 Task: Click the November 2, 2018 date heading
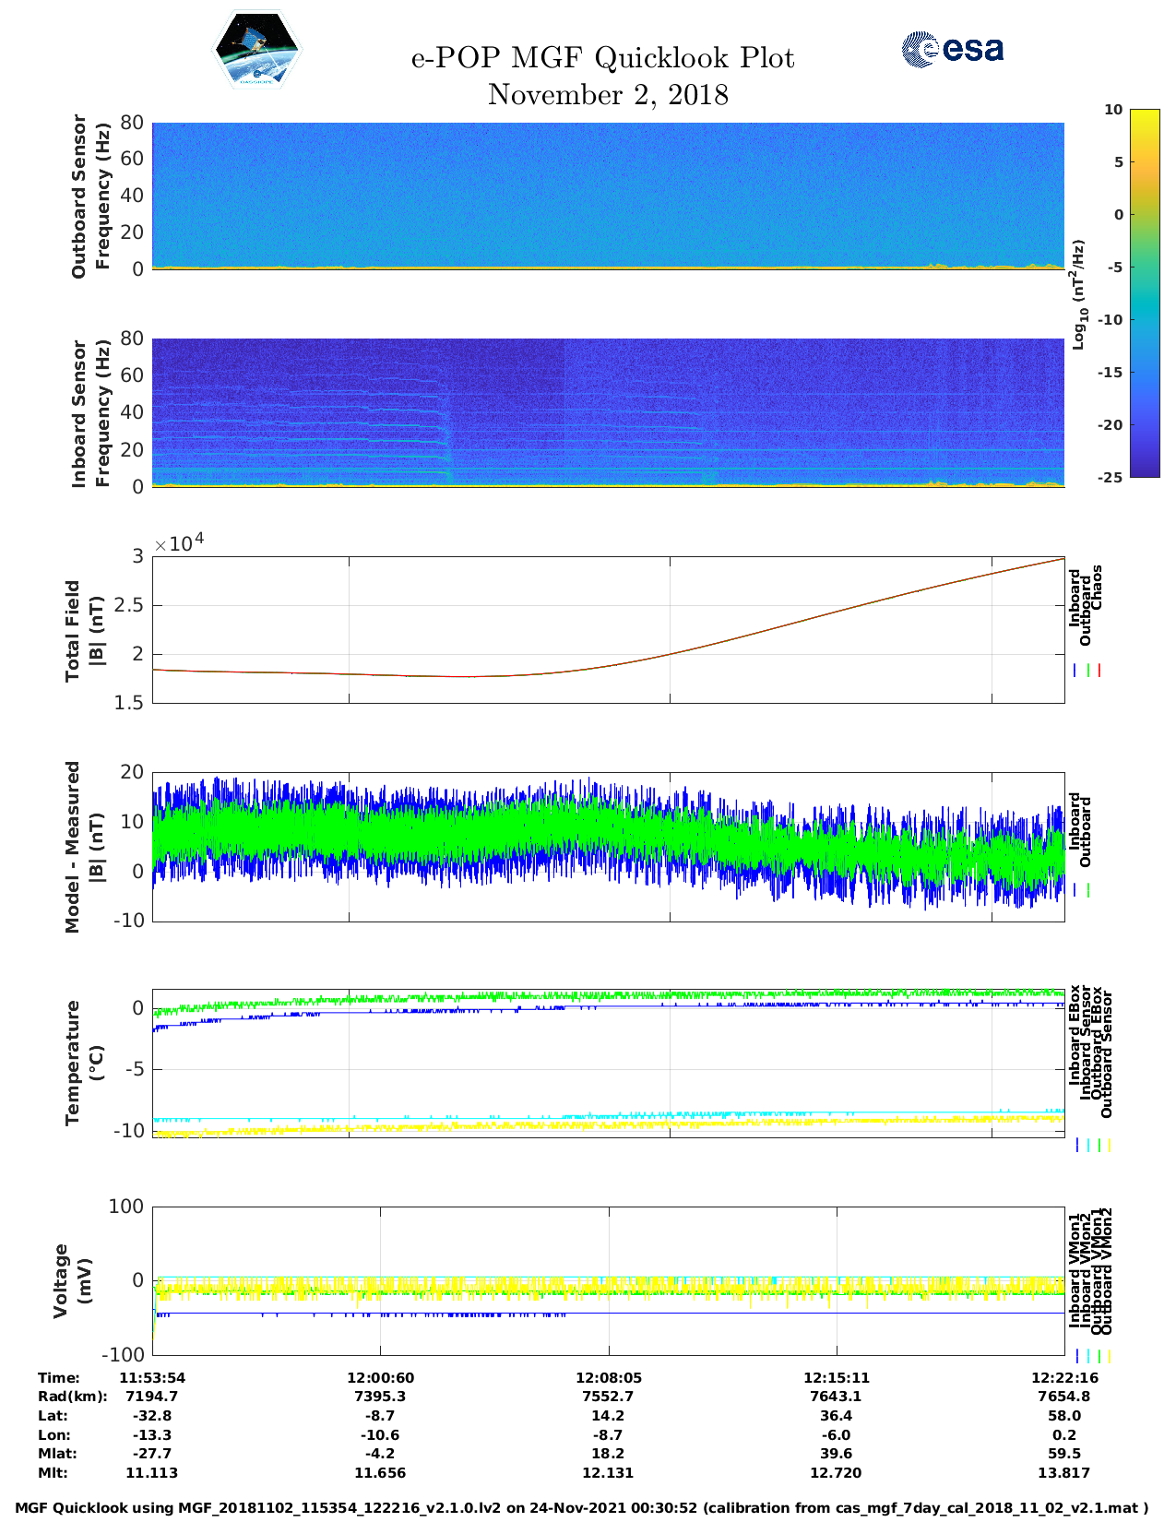tap(608, 95)
